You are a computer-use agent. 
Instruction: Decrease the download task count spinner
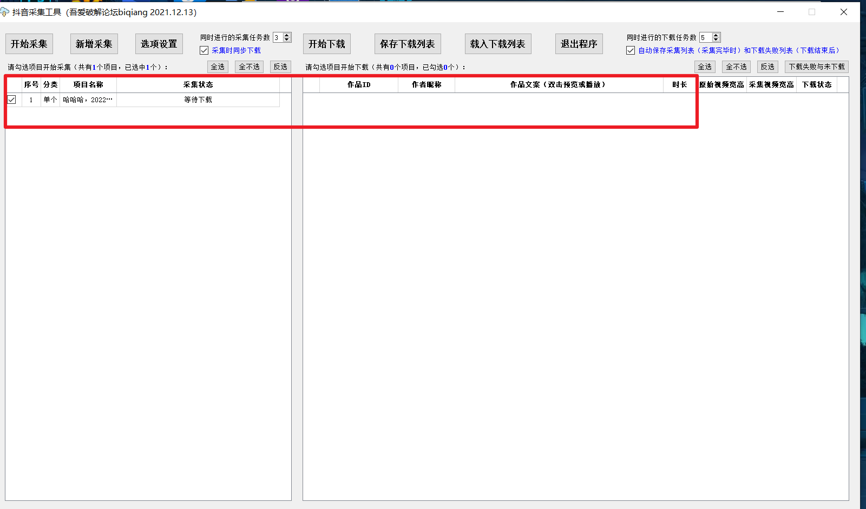click(716, 39)
